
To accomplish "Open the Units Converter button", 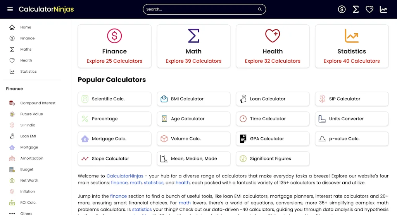I will tap(352, 119).
